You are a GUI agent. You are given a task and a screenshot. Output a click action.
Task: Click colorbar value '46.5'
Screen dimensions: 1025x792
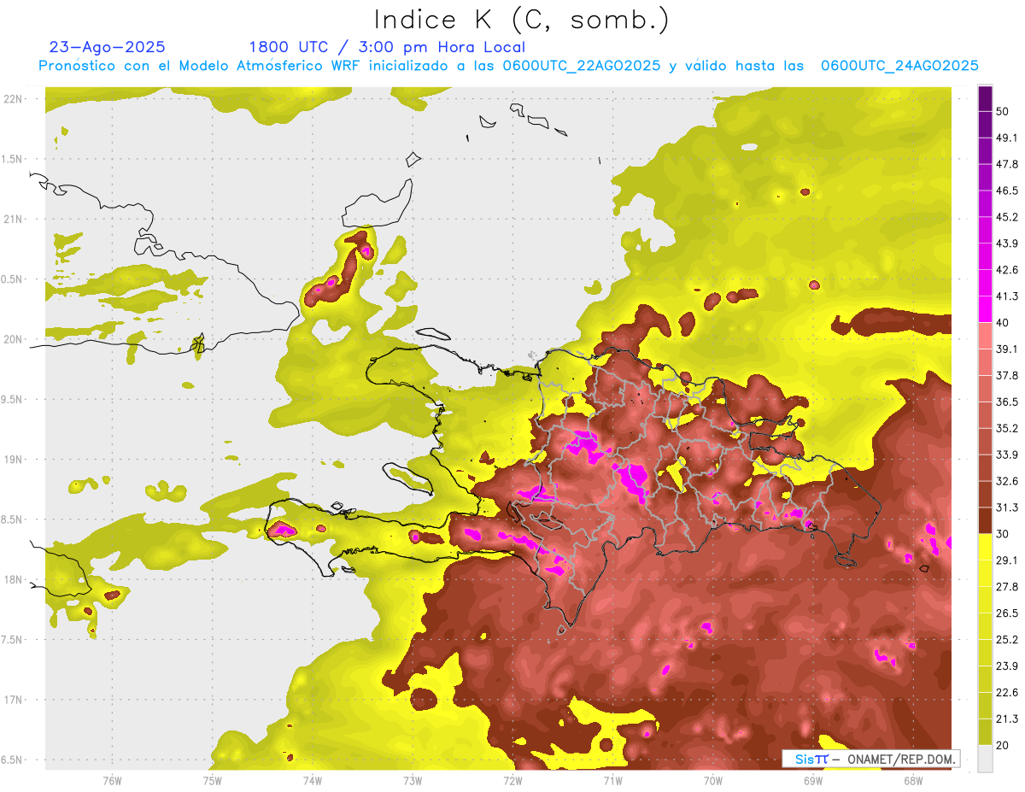pos(1006,191)
